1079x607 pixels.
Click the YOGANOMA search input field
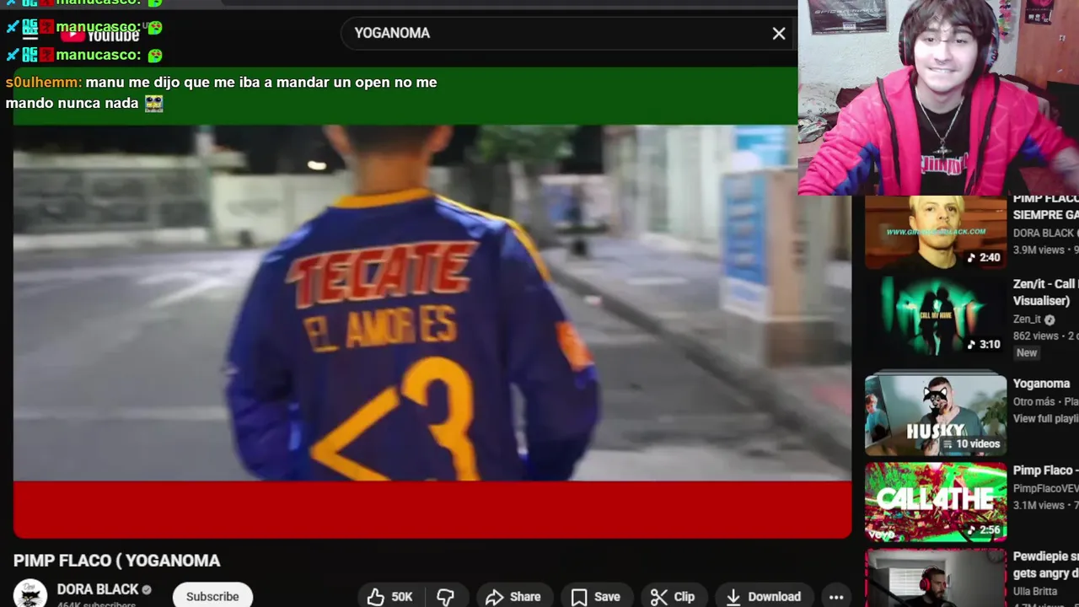pos(556,33)
